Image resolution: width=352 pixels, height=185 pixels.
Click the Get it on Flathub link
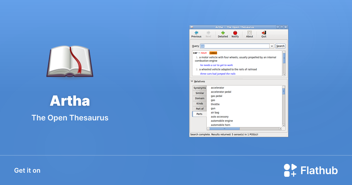pos(27,170)
